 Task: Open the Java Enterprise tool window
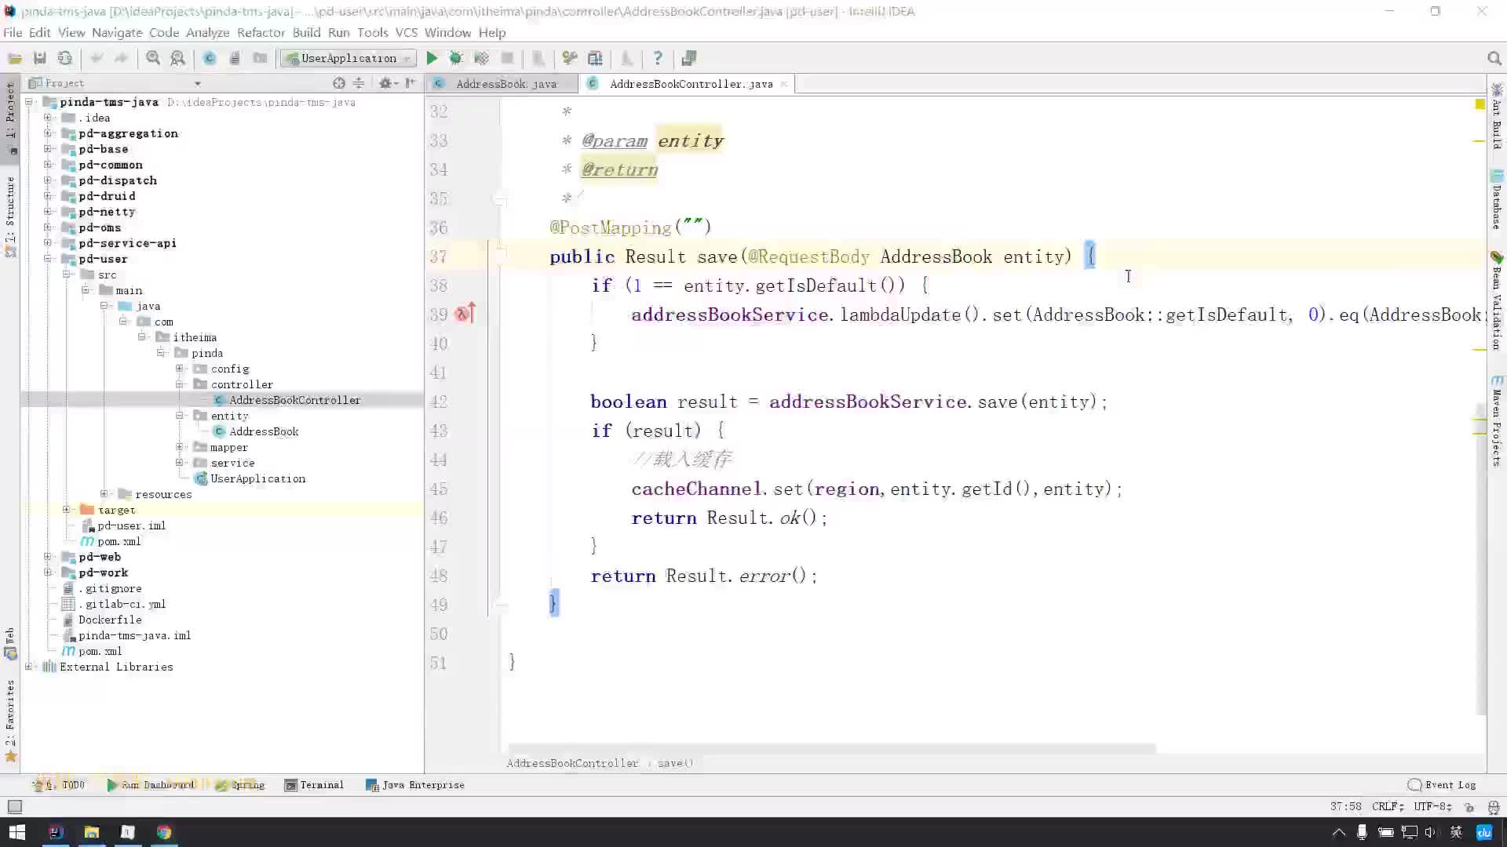(x=415, y=784)
